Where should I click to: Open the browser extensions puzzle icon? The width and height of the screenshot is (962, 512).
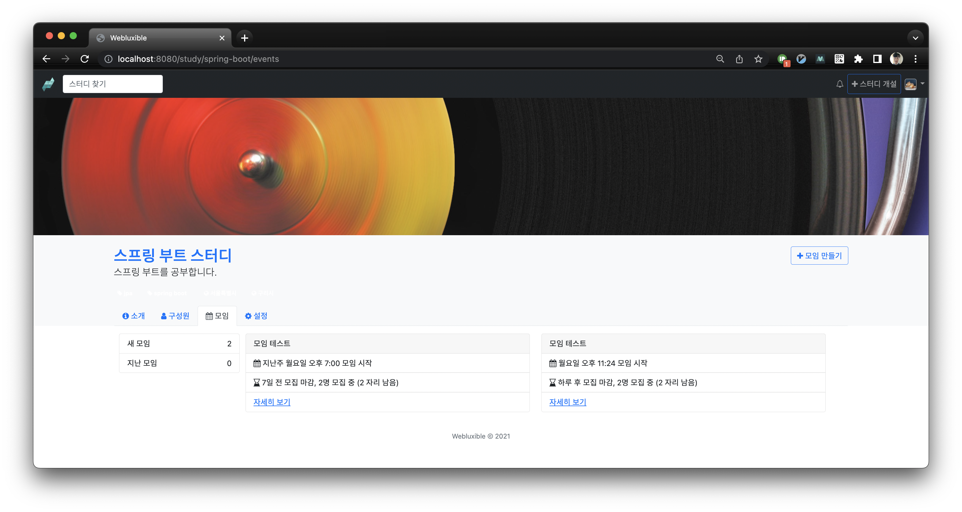(x=858, y=59)
